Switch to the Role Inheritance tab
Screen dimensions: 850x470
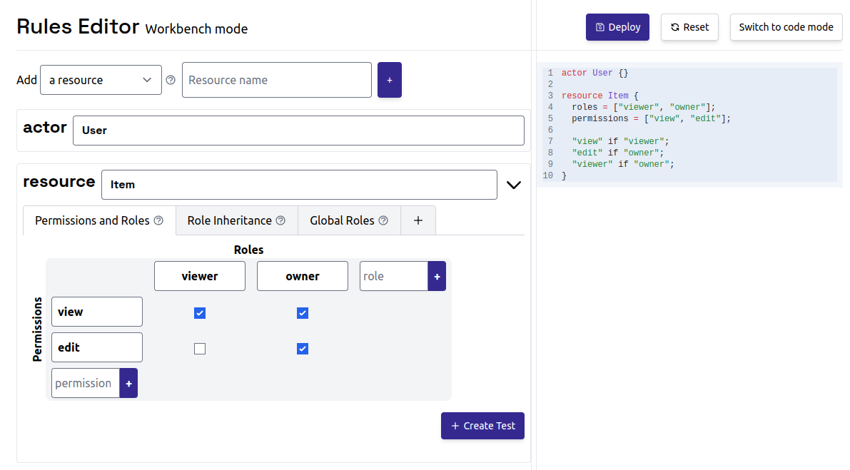tap(236, 220)
